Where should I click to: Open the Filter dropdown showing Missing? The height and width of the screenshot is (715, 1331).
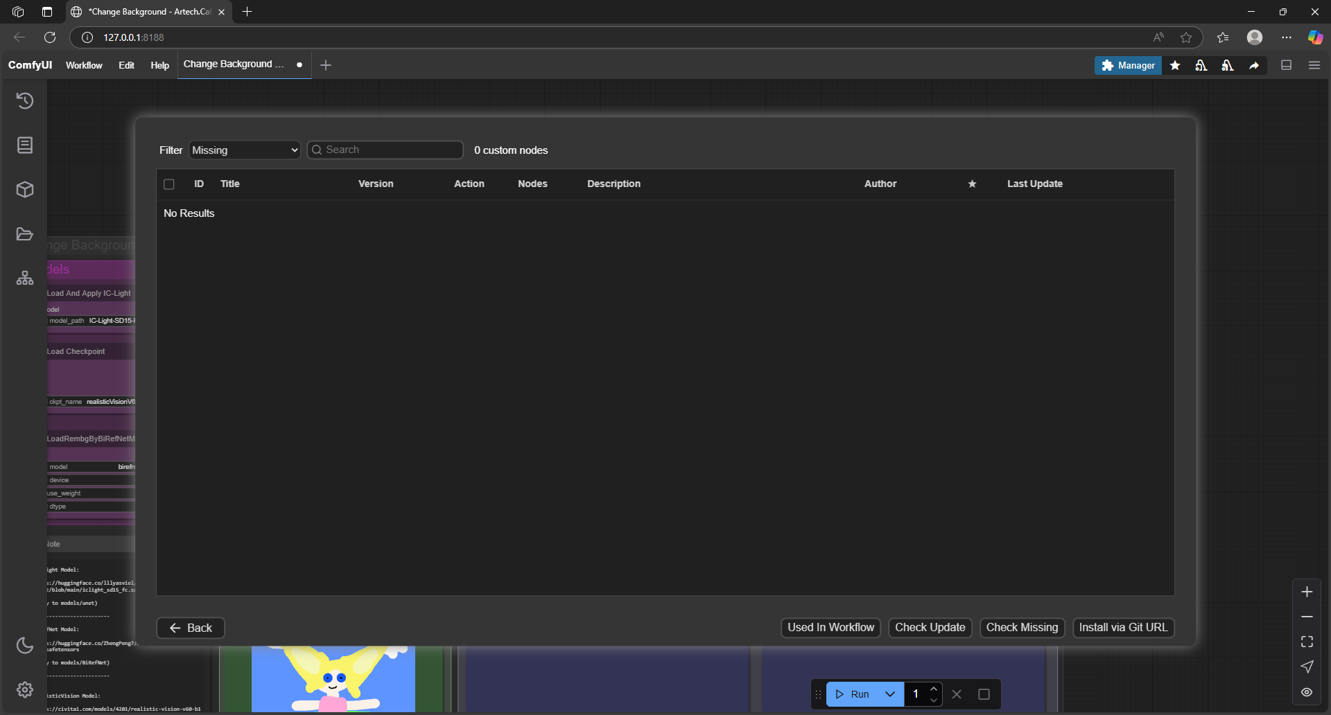click(244, 150)
